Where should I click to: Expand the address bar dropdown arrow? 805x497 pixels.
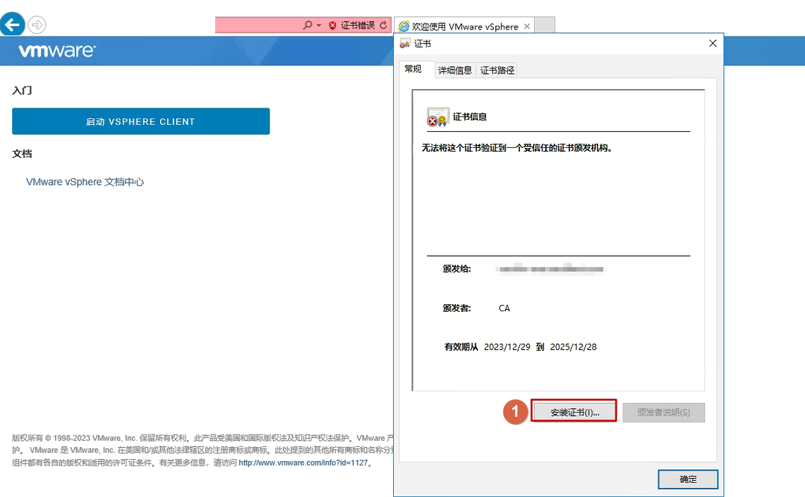point(318,26)
